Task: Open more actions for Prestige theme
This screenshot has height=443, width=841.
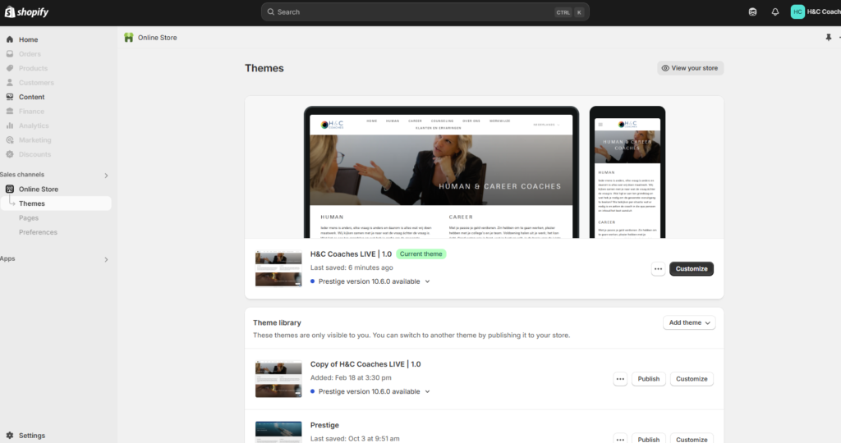Action: click(620, 439)
